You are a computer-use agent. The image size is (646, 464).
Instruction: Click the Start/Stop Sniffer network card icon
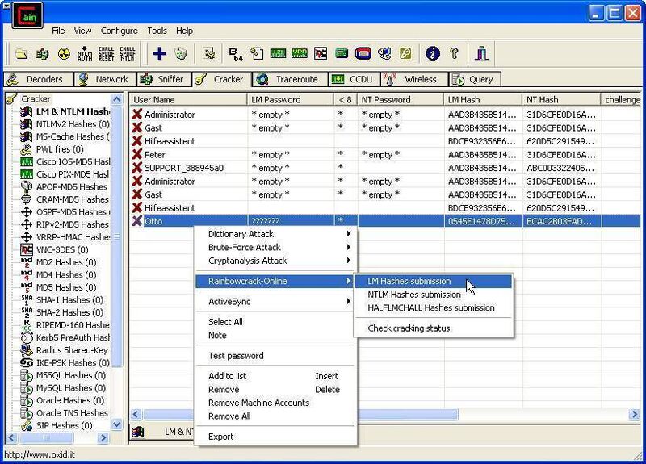(x=42, y=53)
